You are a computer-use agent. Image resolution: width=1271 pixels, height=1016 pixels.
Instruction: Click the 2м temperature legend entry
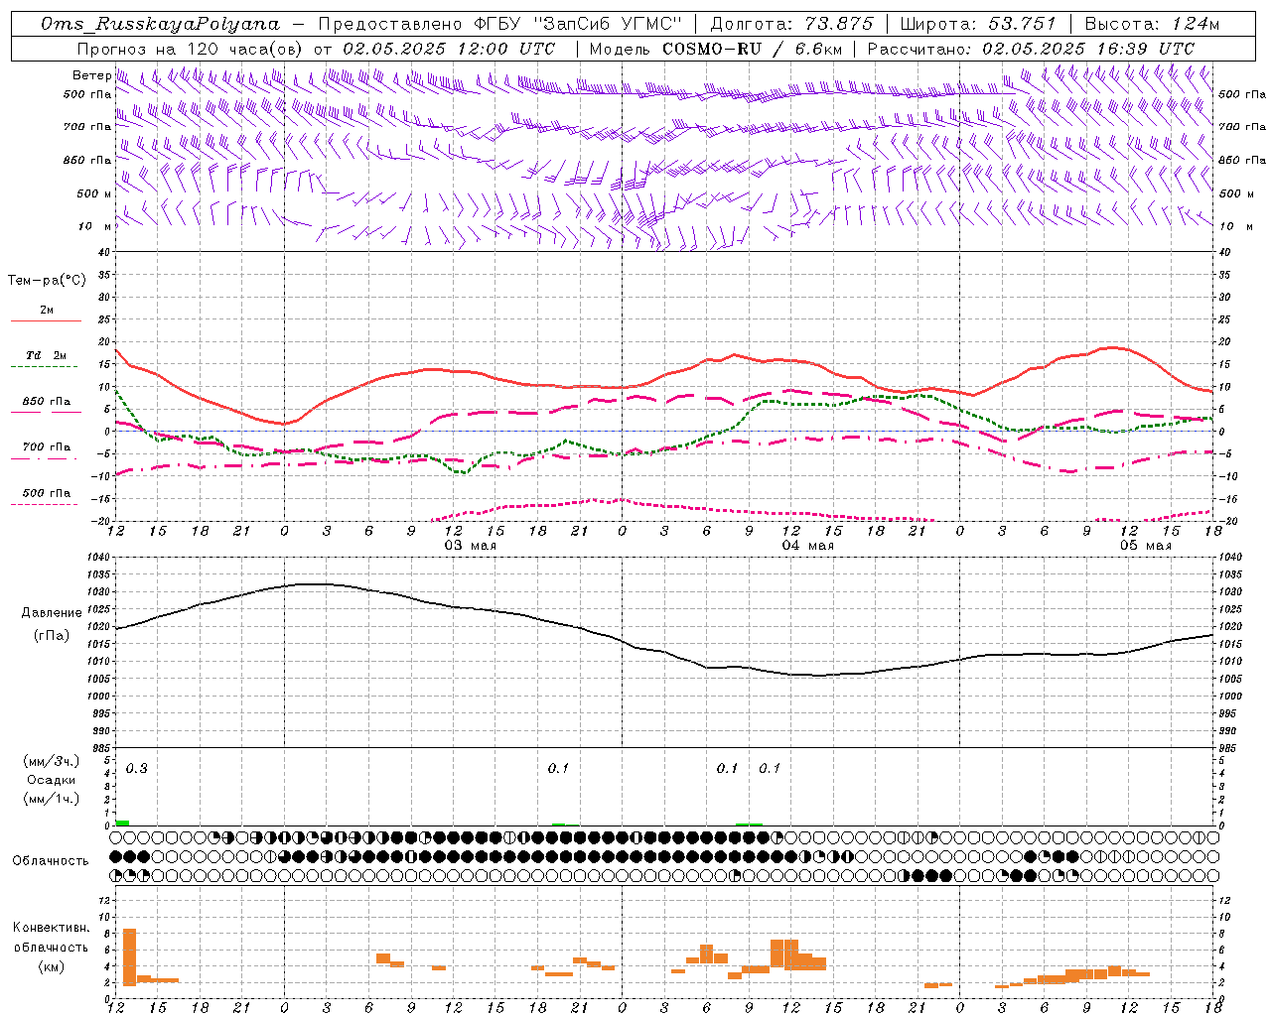(x=47, y=310)
